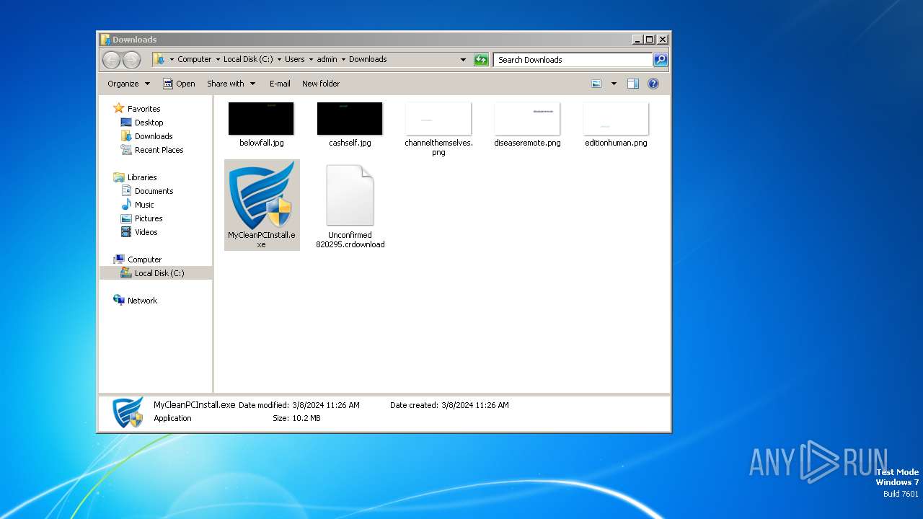
Task: Select belowfall.jpg thumbnail
Action: 261,119
